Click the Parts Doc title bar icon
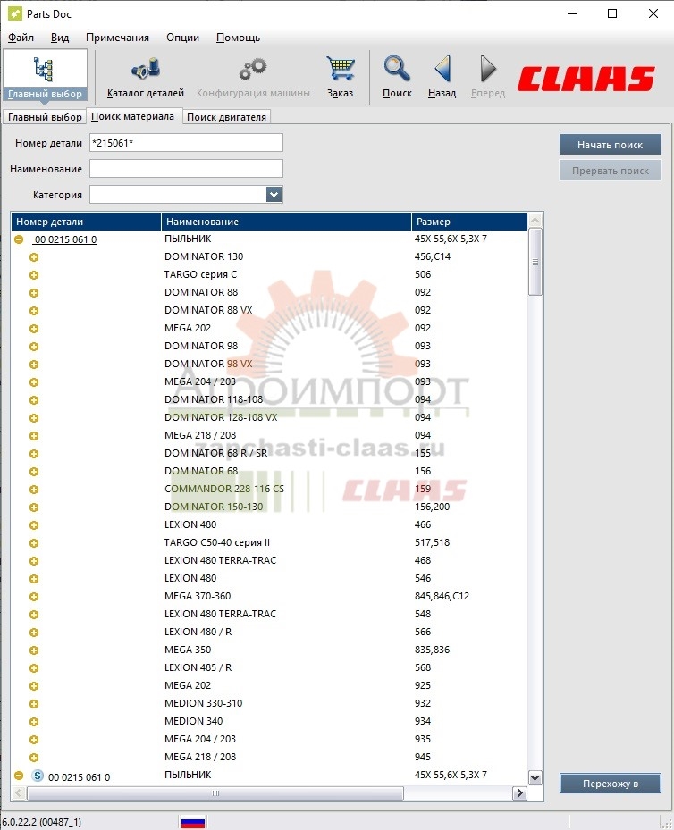The height and width of the screenshot is (830, 674). [15, 13]
